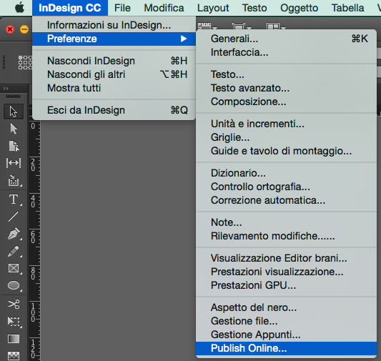Open Prestazioni visualizzazione...
This screenshot has width=381, height=361.
pos(286,272)
